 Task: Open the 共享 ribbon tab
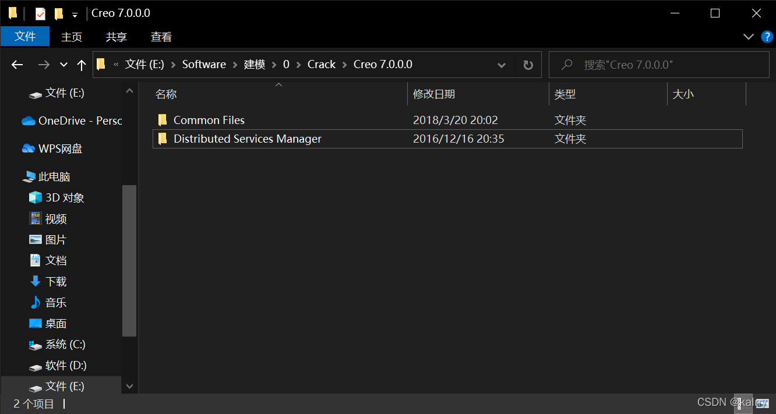[117, 37]
